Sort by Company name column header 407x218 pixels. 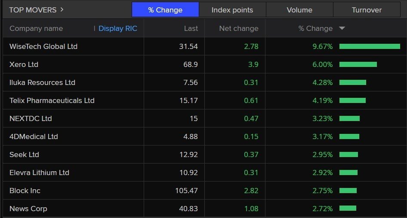36,28
